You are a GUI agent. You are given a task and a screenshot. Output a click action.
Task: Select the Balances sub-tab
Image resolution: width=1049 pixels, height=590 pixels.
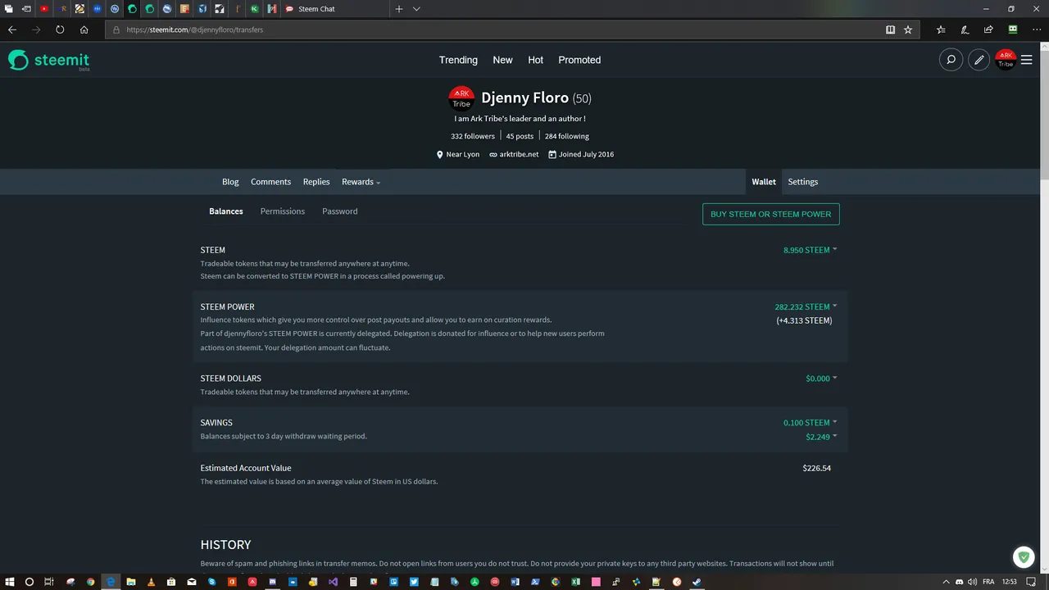[x=226, y=211]
